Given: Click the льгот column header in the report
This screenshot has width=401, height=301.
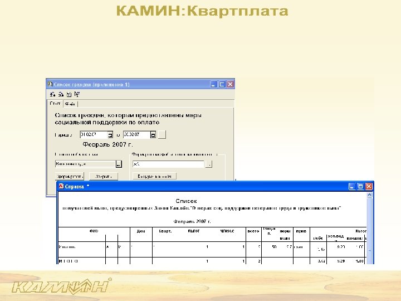Looking at the screenshot, I should [x=194, y=231].
